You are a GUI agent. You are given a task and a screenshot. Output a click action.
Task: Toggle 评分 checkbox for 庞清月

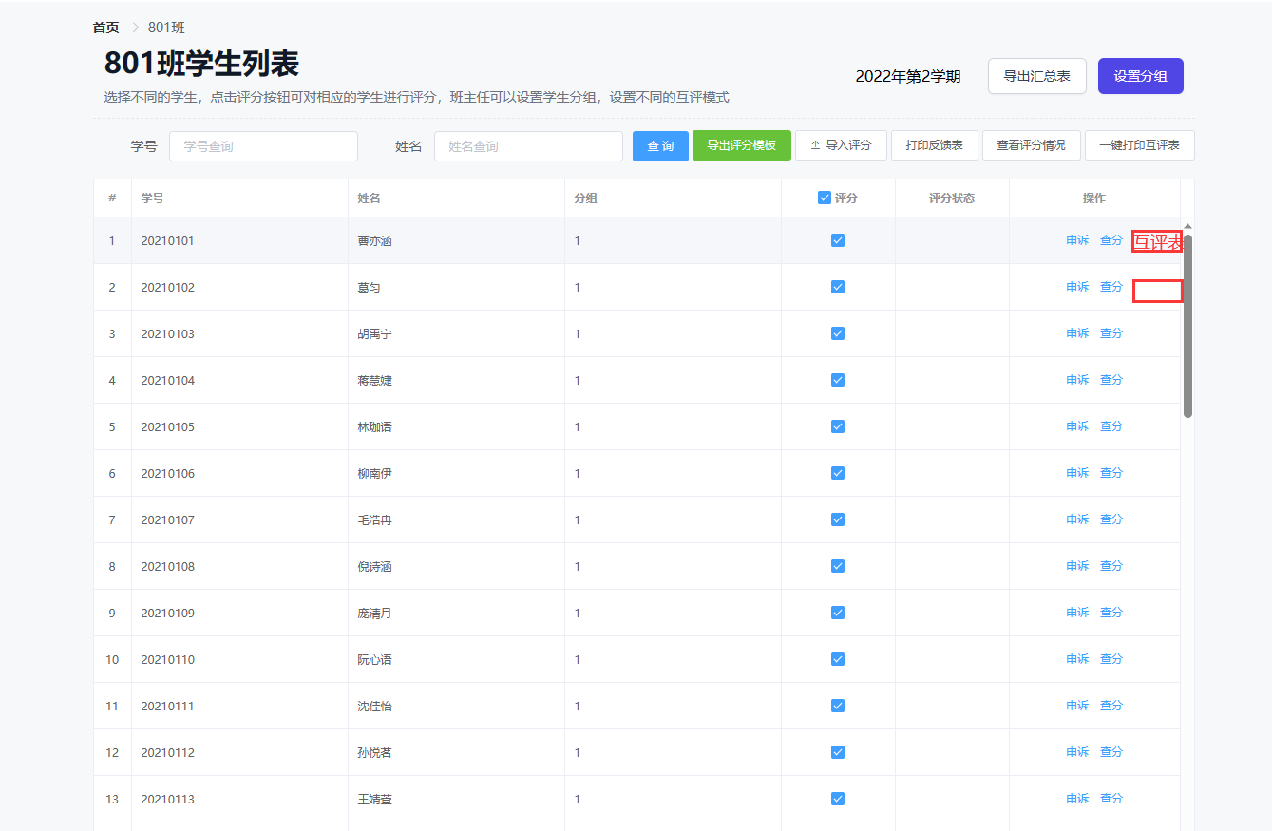838,613
